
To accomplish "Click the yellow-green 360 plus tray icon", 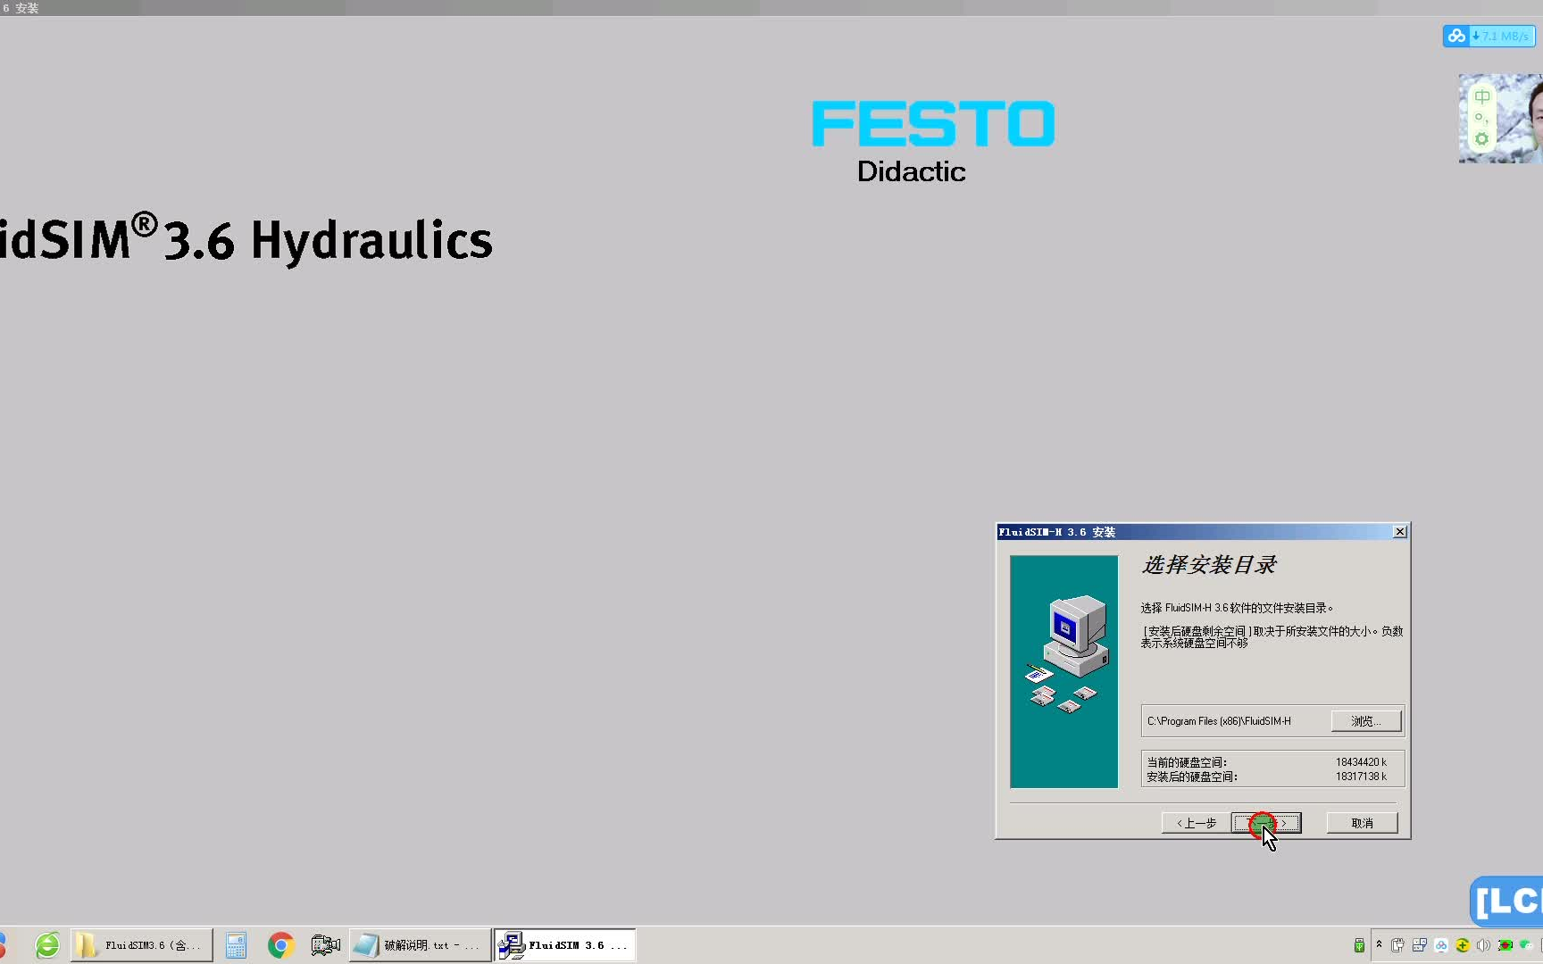I will 1462,945.
